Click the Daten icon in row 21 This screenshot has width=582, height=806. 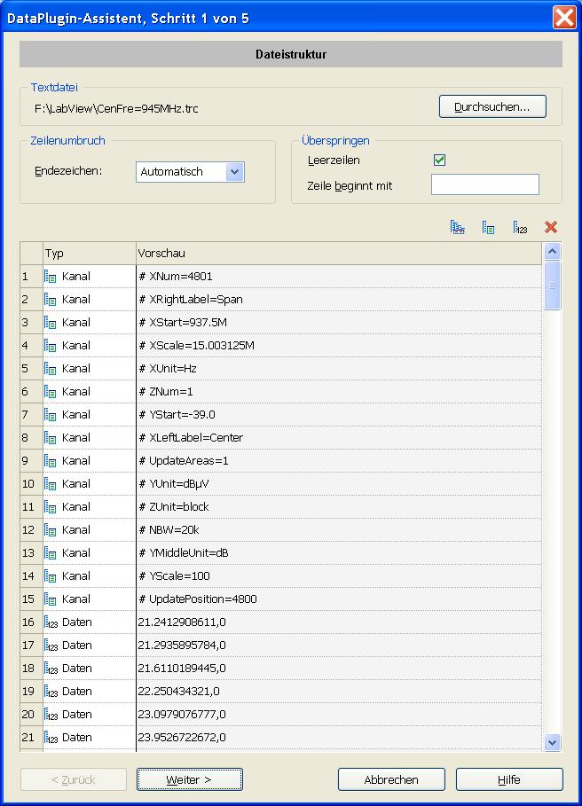point(51,738)
